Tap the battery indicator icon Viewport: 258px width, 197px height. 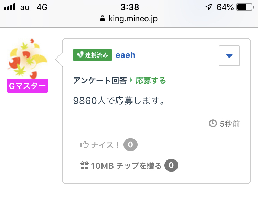[245, 7]
